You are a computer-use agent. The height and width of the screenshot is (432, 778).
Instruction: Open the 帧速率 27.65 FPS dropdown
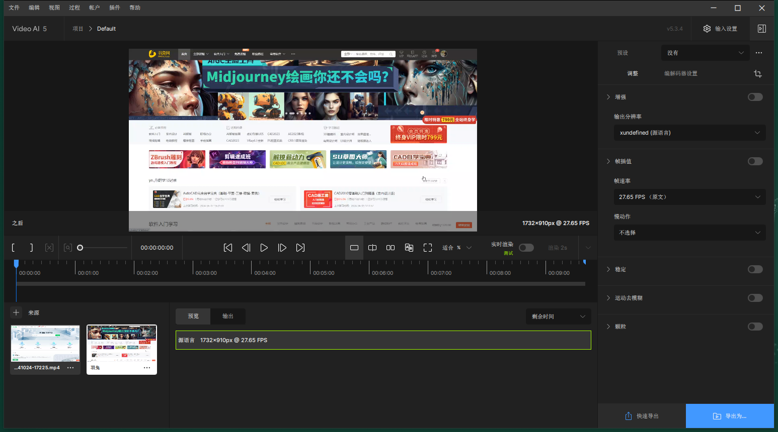[x=689, y=197]
